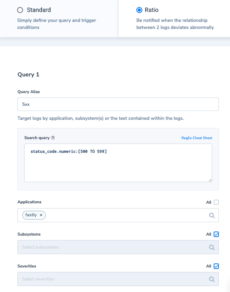The image size is (230, 292).
Task: Click the search query textarea resize handle
Action: [210, 180]
